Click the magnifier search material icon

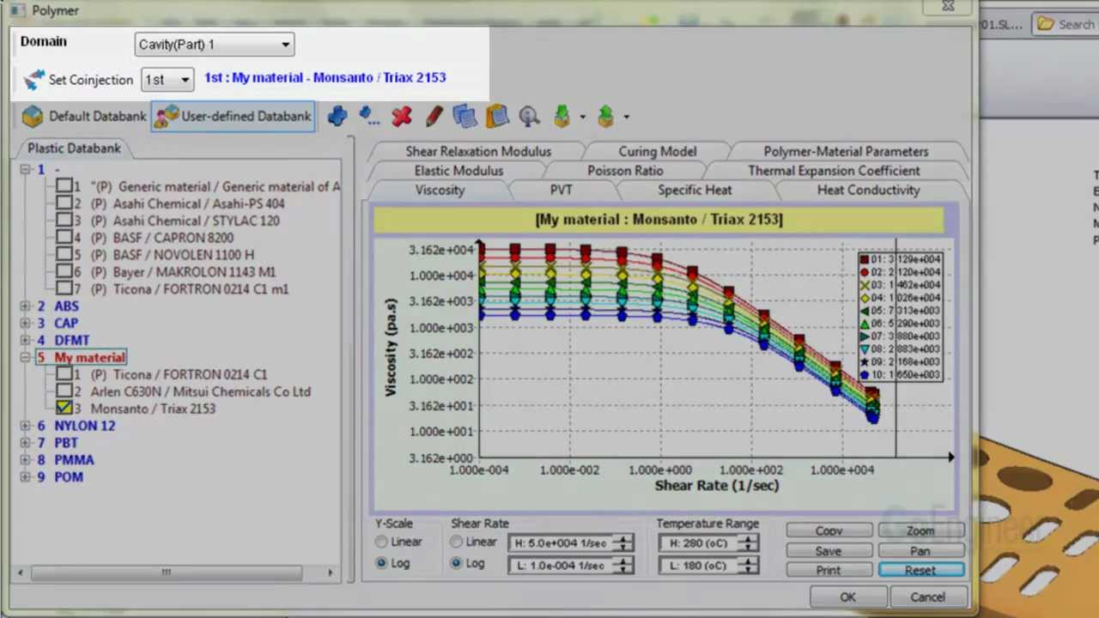coord(529,116)
